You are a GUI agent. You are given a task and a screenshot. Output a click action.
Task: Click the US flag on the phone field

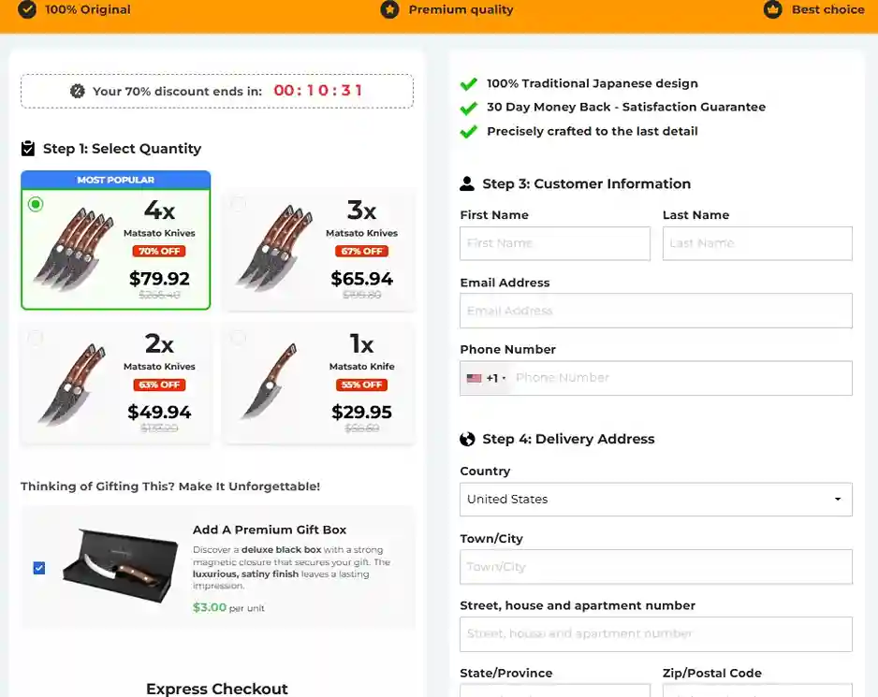tap(473, 378)
